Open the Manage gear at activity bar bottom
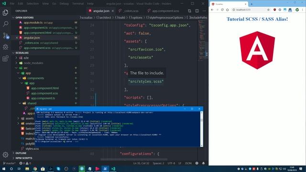This screenshot has height=172, width=306. point(5,155)
